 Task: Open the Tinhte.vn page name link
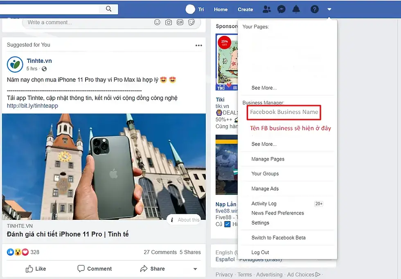click(x=39, y=61)
